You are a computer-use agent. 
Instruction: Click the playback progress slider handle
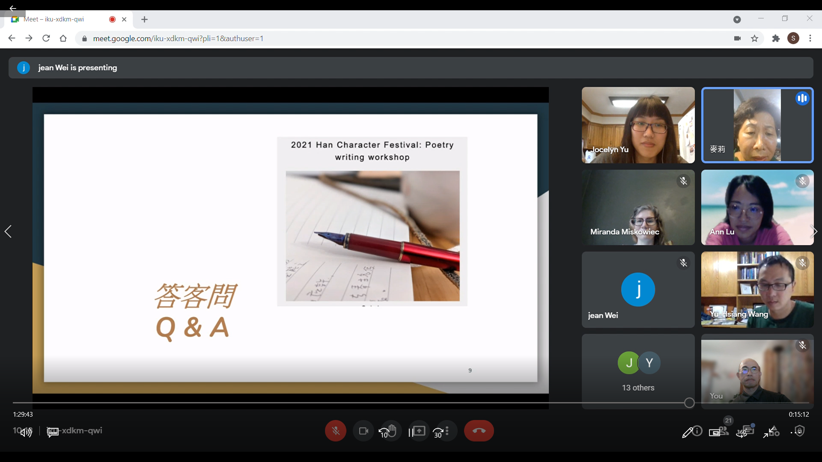click(689, 403)
